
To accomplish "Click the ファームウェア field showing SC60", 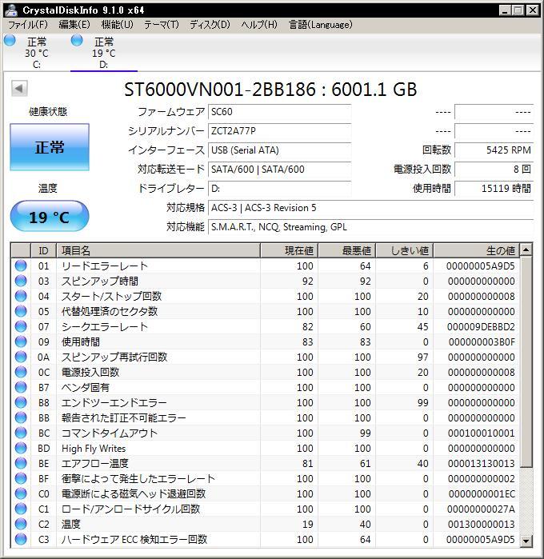I will [x=280, y=112].
